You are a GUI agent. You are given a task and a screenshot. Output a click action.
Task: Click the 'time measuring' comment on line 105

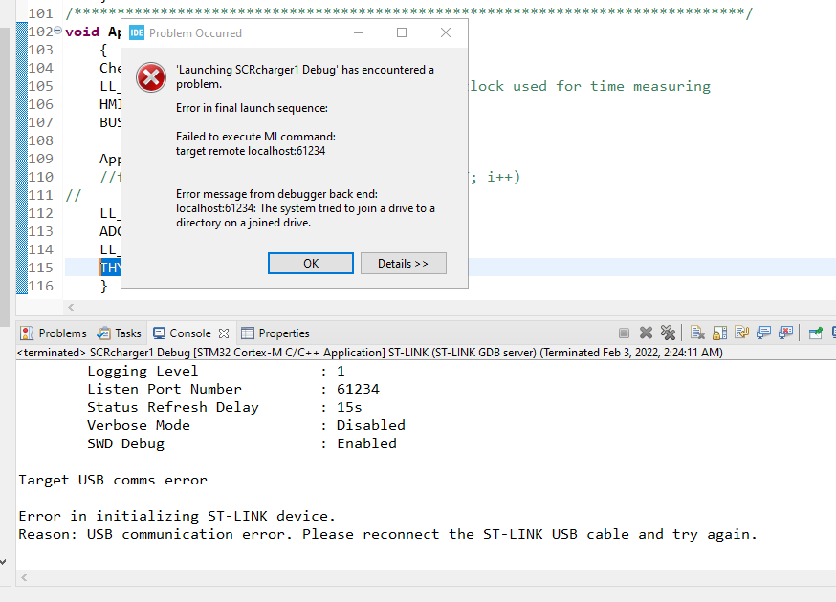click(649, 86)
